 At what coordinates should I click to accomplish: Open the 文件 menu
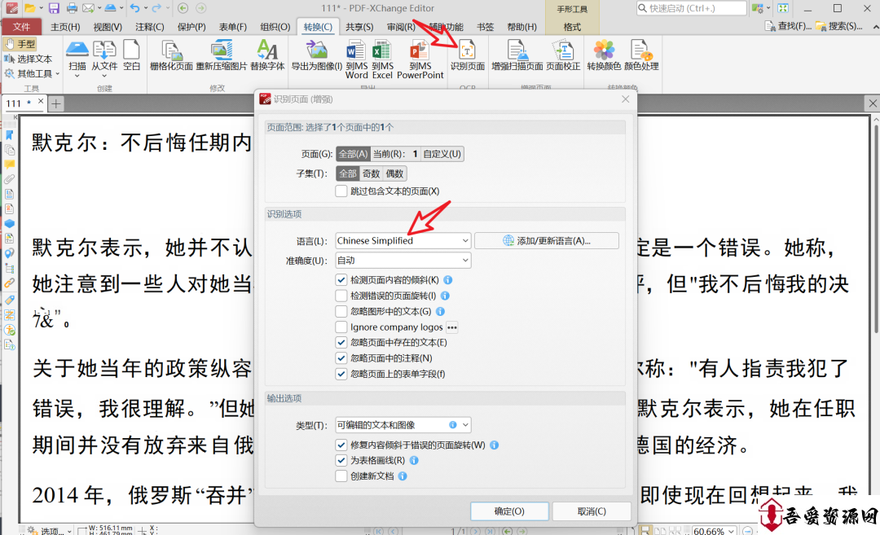point(21,27)
